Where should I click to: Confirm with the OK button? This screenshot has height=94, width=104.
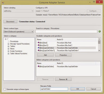click(x=78, y=89)
